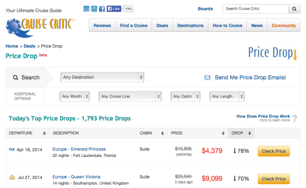Viewport: 306px width, 188px height.
Task: Click the Facebook Like button
Action: pos(114,9)
